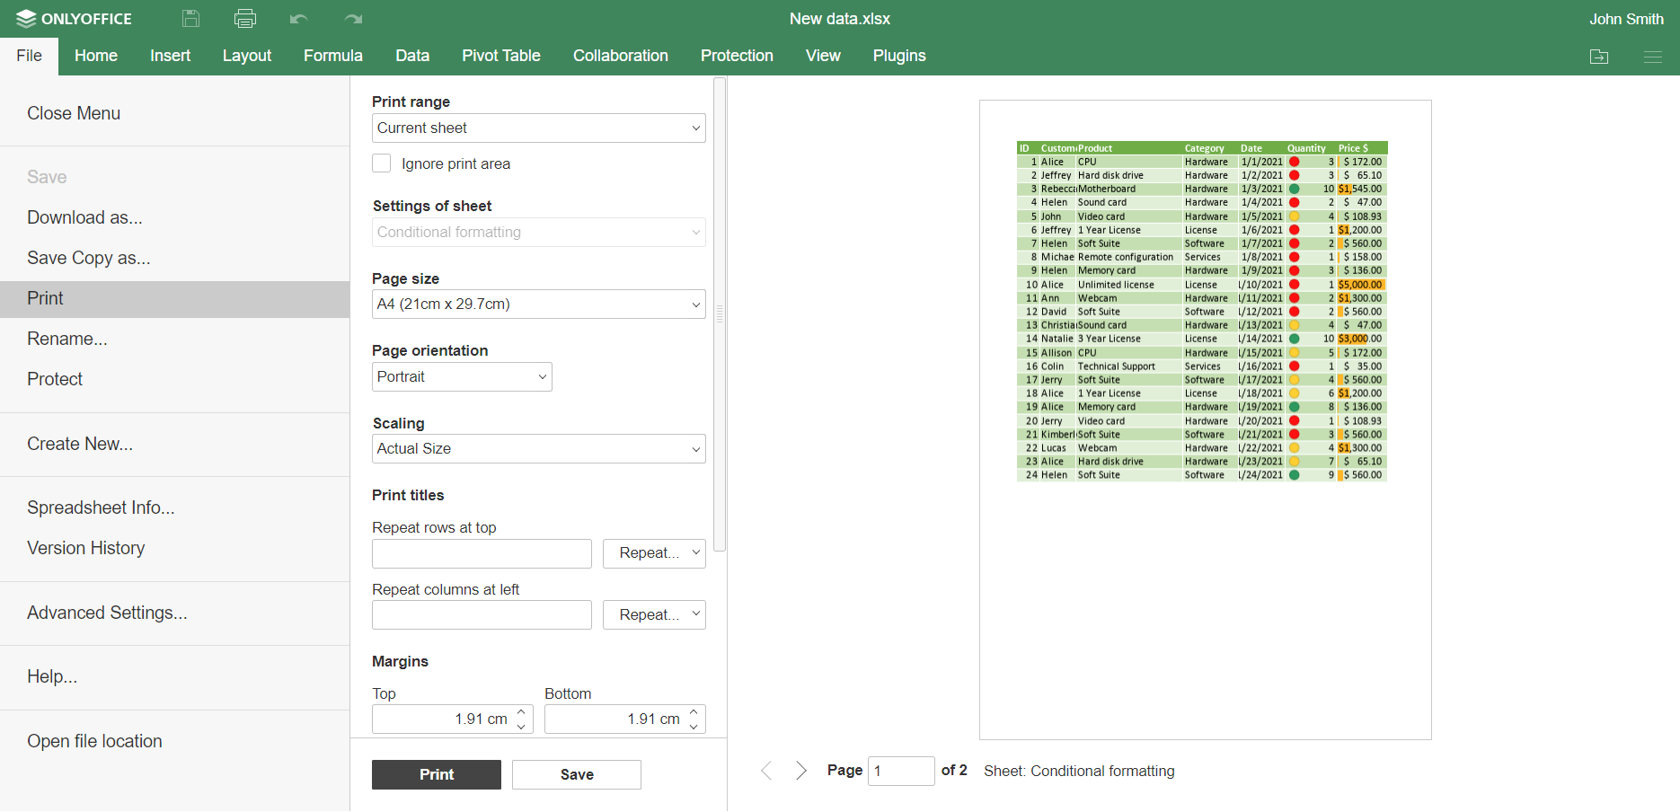Viewport: 1680px width, 812px height.
Task: Open the Collaboration ribbon tab
Action: click(620, 56)
